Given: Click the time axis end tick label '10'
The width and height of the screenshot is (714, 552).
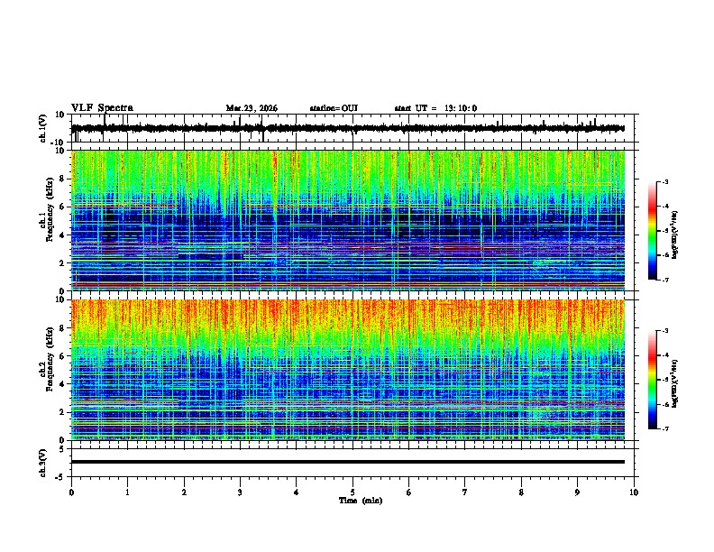Looking at the screenshot, I should 634,492.
